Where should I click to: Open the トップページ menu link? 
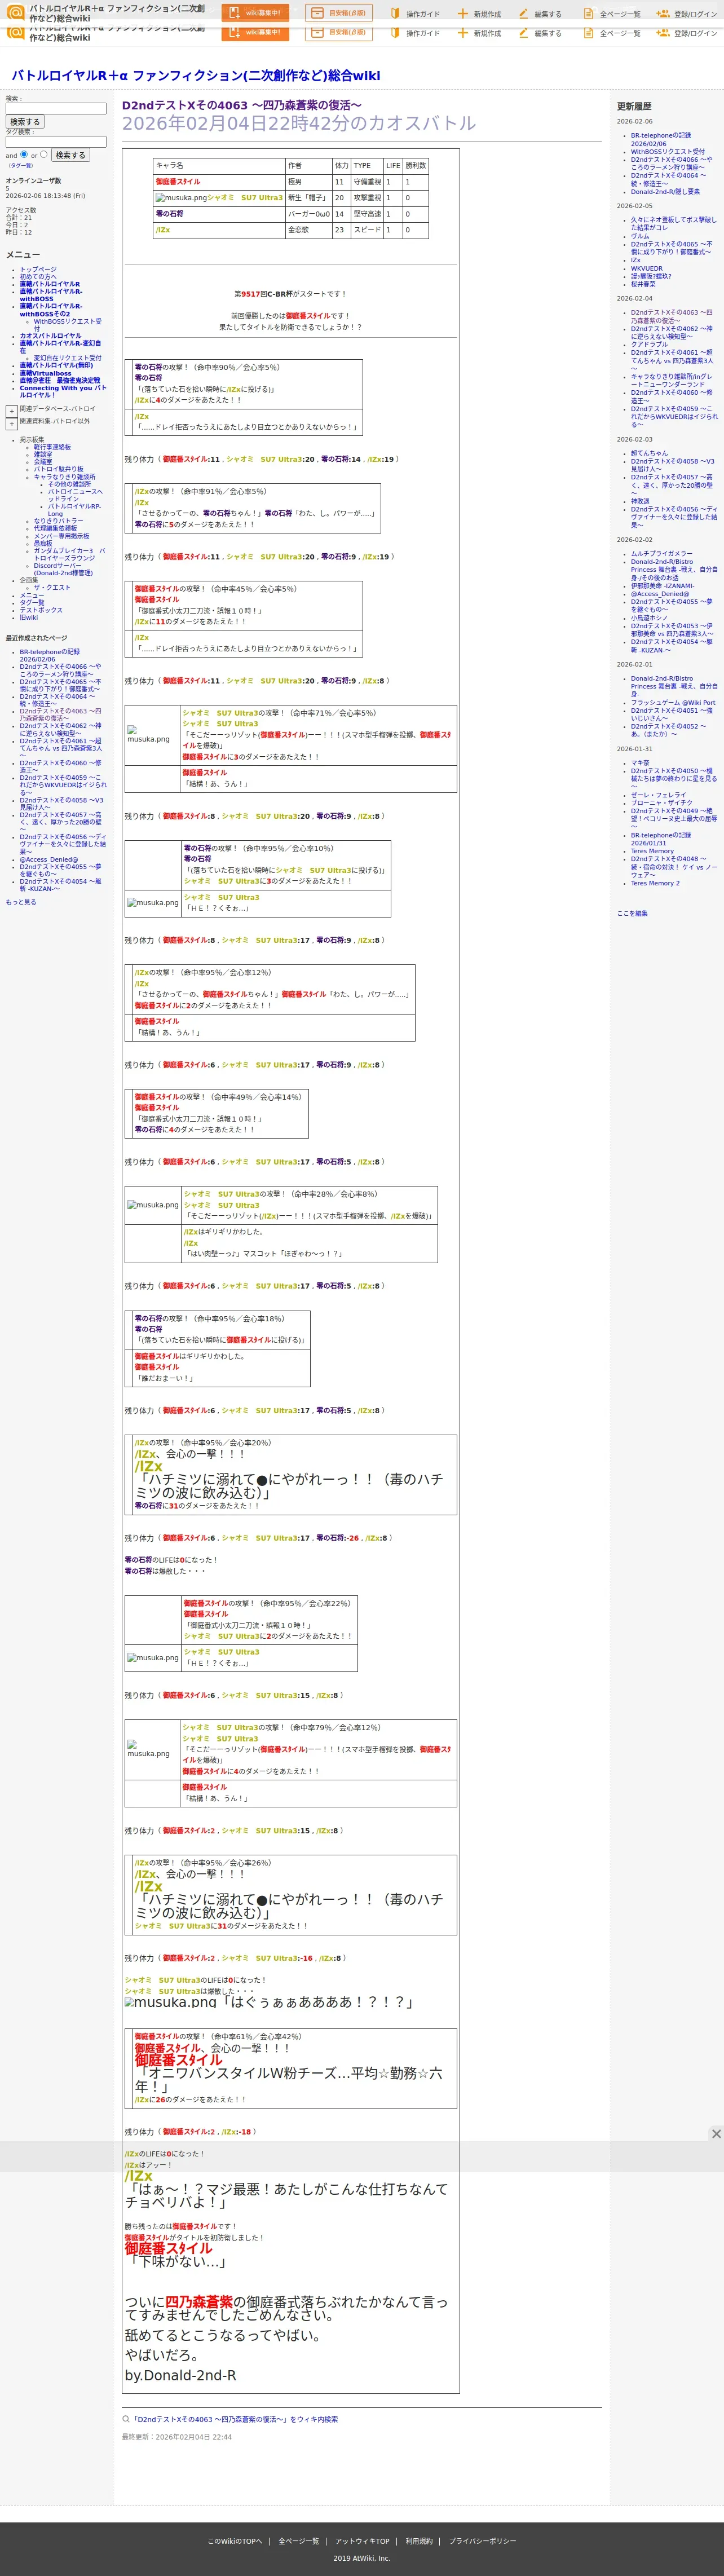coord(38,269)
